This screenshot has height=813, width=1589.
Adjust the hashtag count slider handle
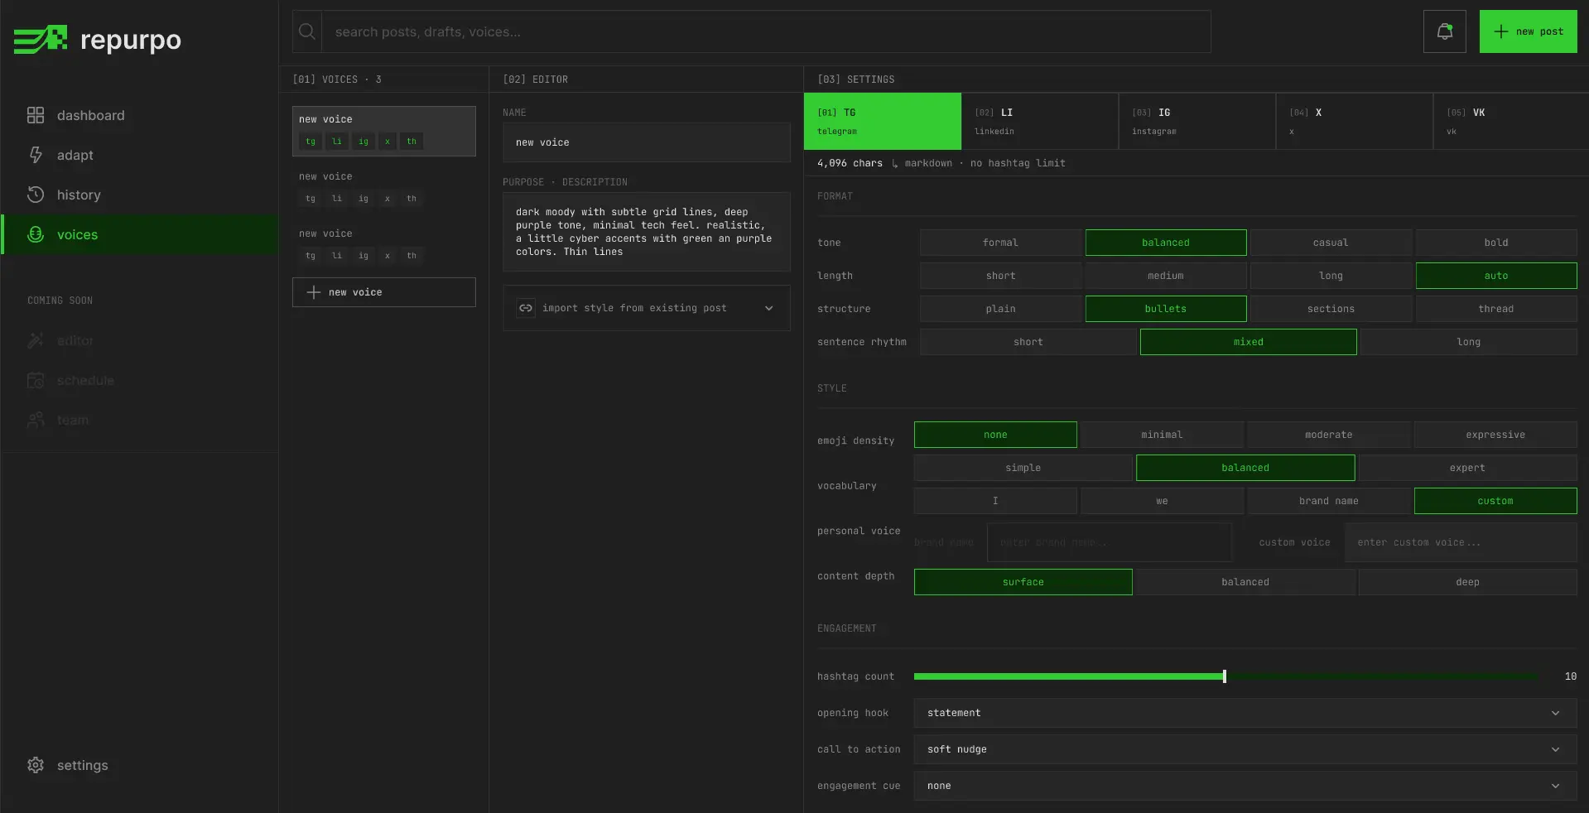click(1225, 676)
